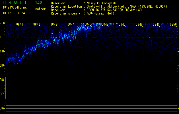Click the 0641 time marker
The image size is (179, 114).
pos(20,25)
